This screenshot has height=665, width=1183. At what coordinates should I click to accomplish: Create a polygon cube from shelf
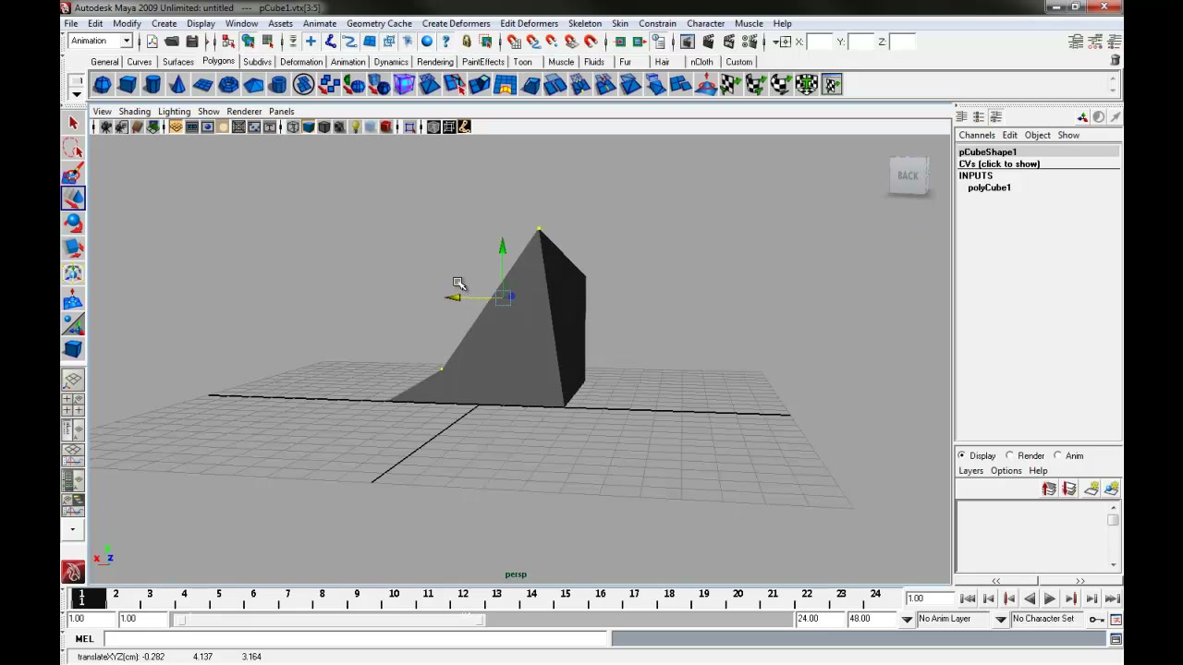128,85
